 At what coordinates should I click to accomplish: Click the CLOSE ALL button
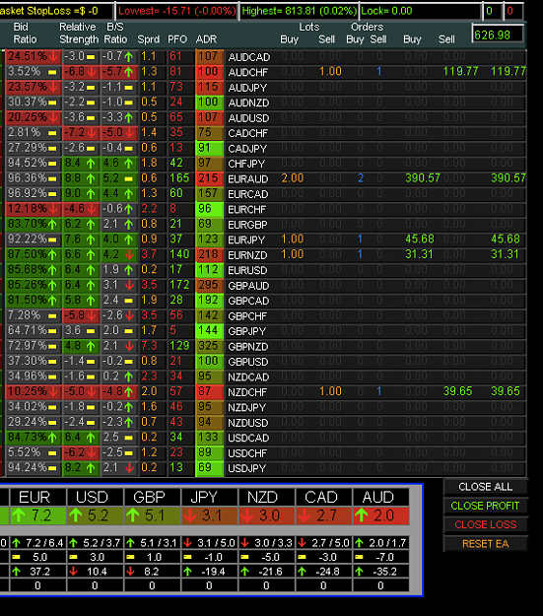tap(486, 487)
